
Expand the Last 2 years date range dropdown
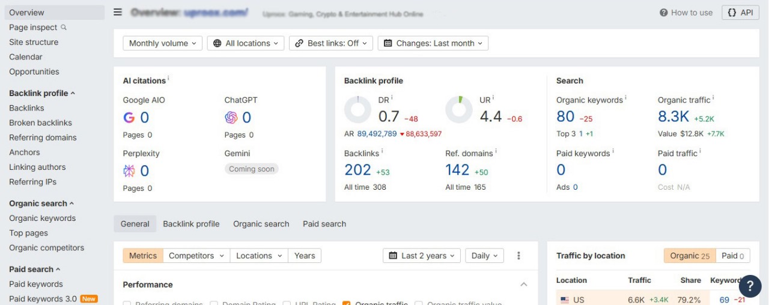tap(422, 256)
